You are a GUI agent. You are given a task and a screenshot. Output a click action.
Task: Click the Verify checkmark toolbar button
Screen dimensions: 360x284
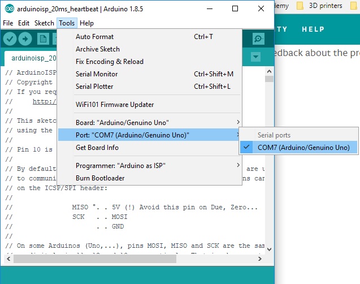[10, 39]
